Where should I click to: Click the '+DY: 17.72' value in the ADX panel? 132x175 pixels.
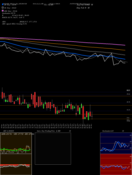tap(18, 134)
